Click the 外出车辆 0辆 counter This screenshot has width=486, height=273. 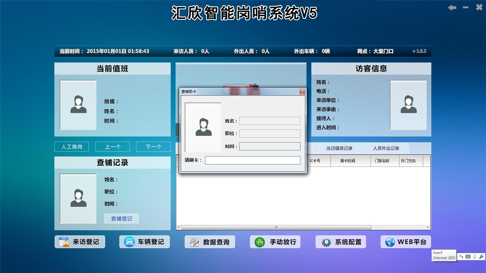[x=312, y=51]
